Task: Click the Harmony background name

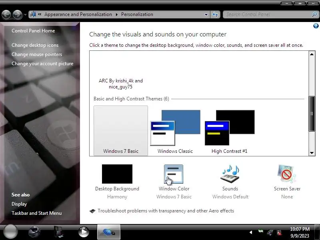Action: pyautogui.click(x=117, y=197)
